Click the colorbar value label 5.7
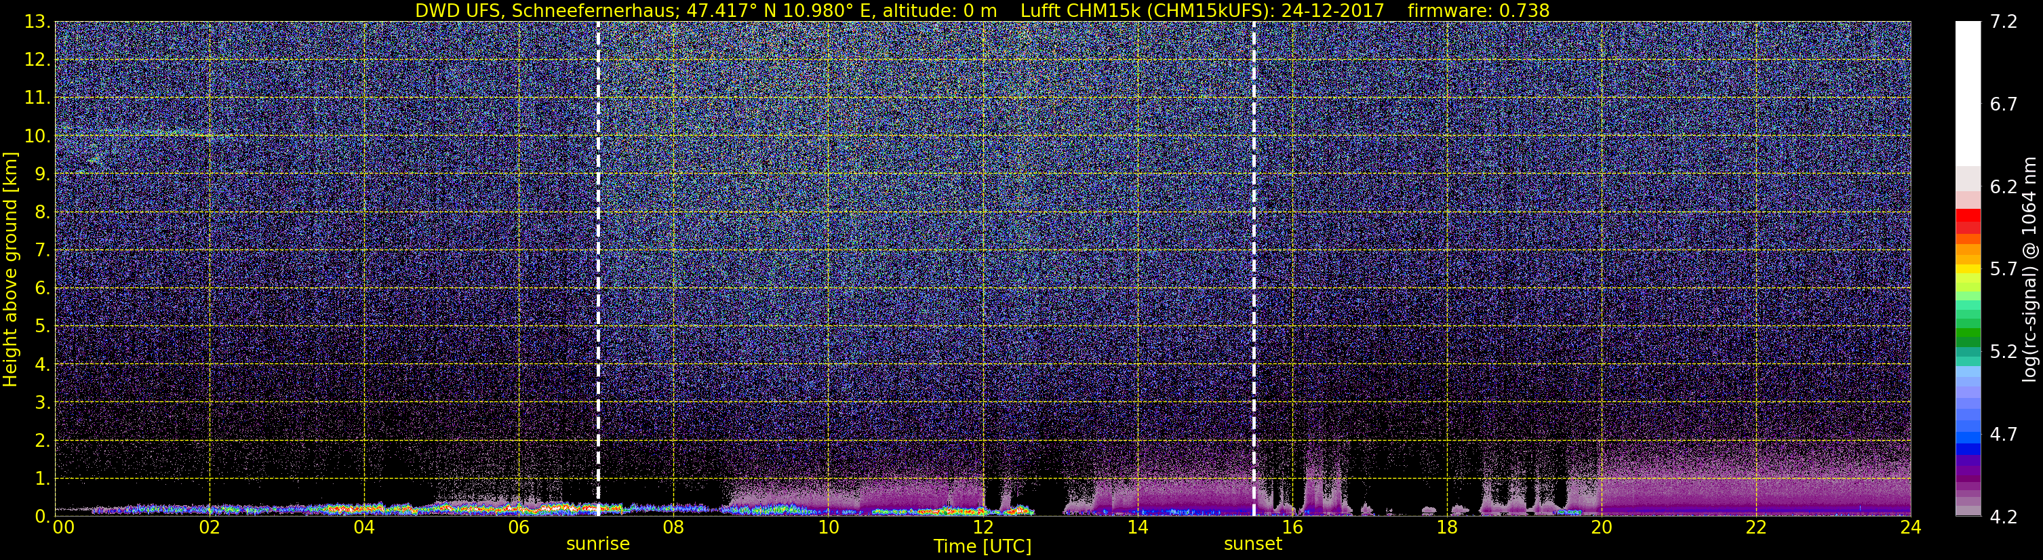Viewport: 2043px width, 560px height. pyautogui.click(x=2004, y=270)
